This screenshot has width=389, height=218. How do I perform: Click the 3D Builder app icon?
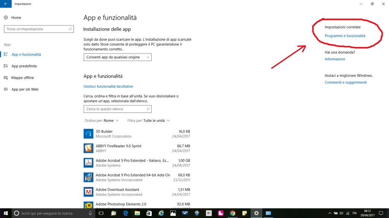(x=89, y=134)
